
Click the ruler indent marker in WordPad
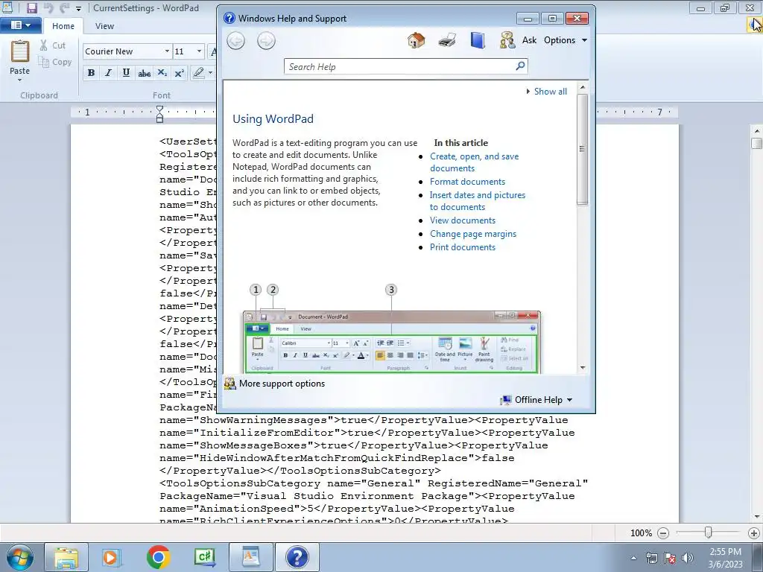pyautogui.click(x=159, y=114)
